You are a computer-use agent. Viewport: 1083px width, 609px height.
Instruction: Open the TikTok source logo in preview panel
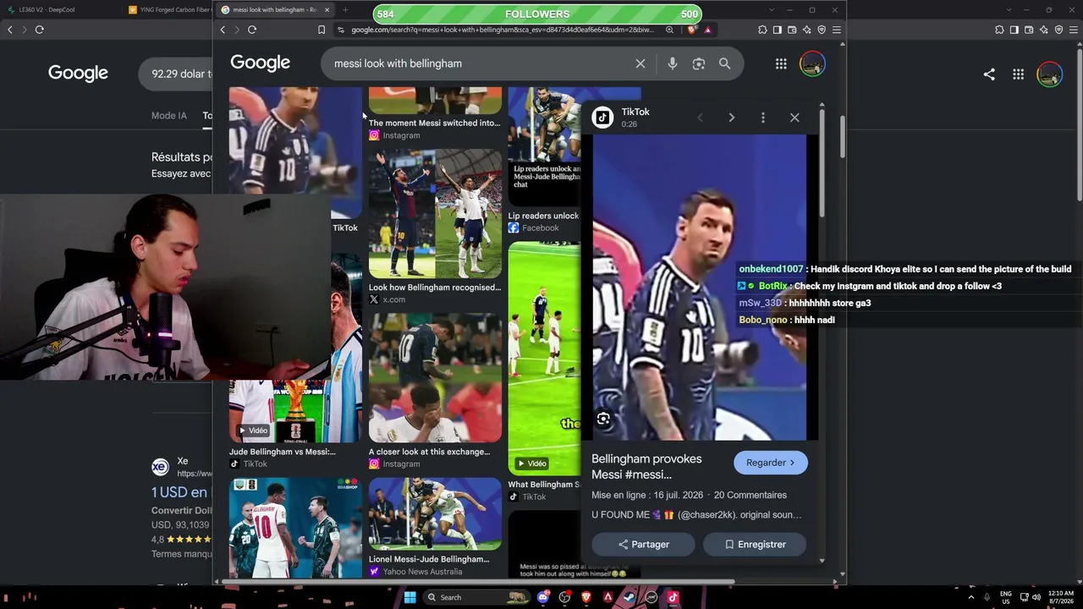pos(602,118)
